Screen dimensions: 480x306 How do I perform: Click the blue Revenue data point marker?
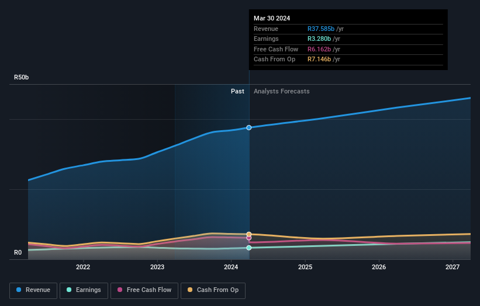click(x=249, y=127)
